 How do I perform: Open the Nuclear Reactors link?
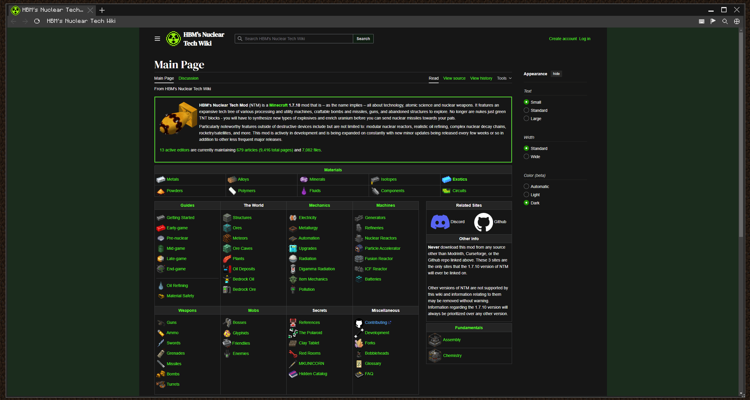381,238
